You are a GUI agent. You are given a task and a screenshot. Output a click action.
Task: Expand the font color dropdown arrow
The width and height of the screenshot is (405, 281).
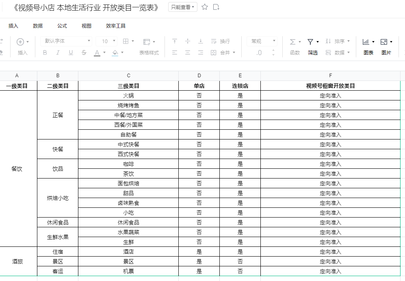click(x=104, y=52)
